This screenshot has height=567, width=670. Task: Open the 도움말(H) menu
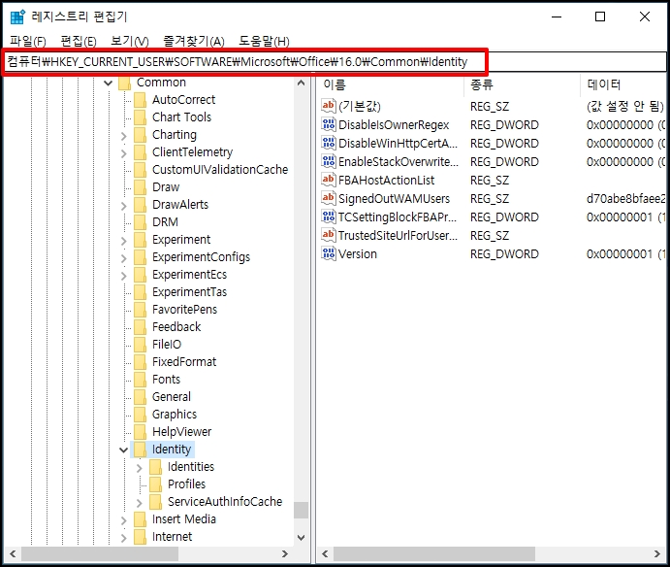click(264, 41)
